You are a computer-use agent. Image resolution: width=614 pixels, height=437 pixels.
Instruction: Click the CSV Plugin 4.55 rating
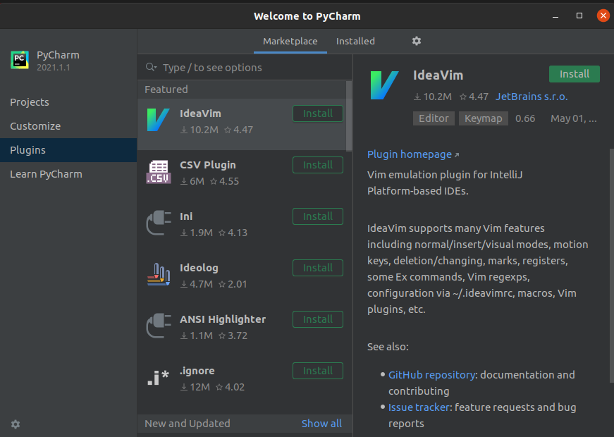[x=224, y=181]
